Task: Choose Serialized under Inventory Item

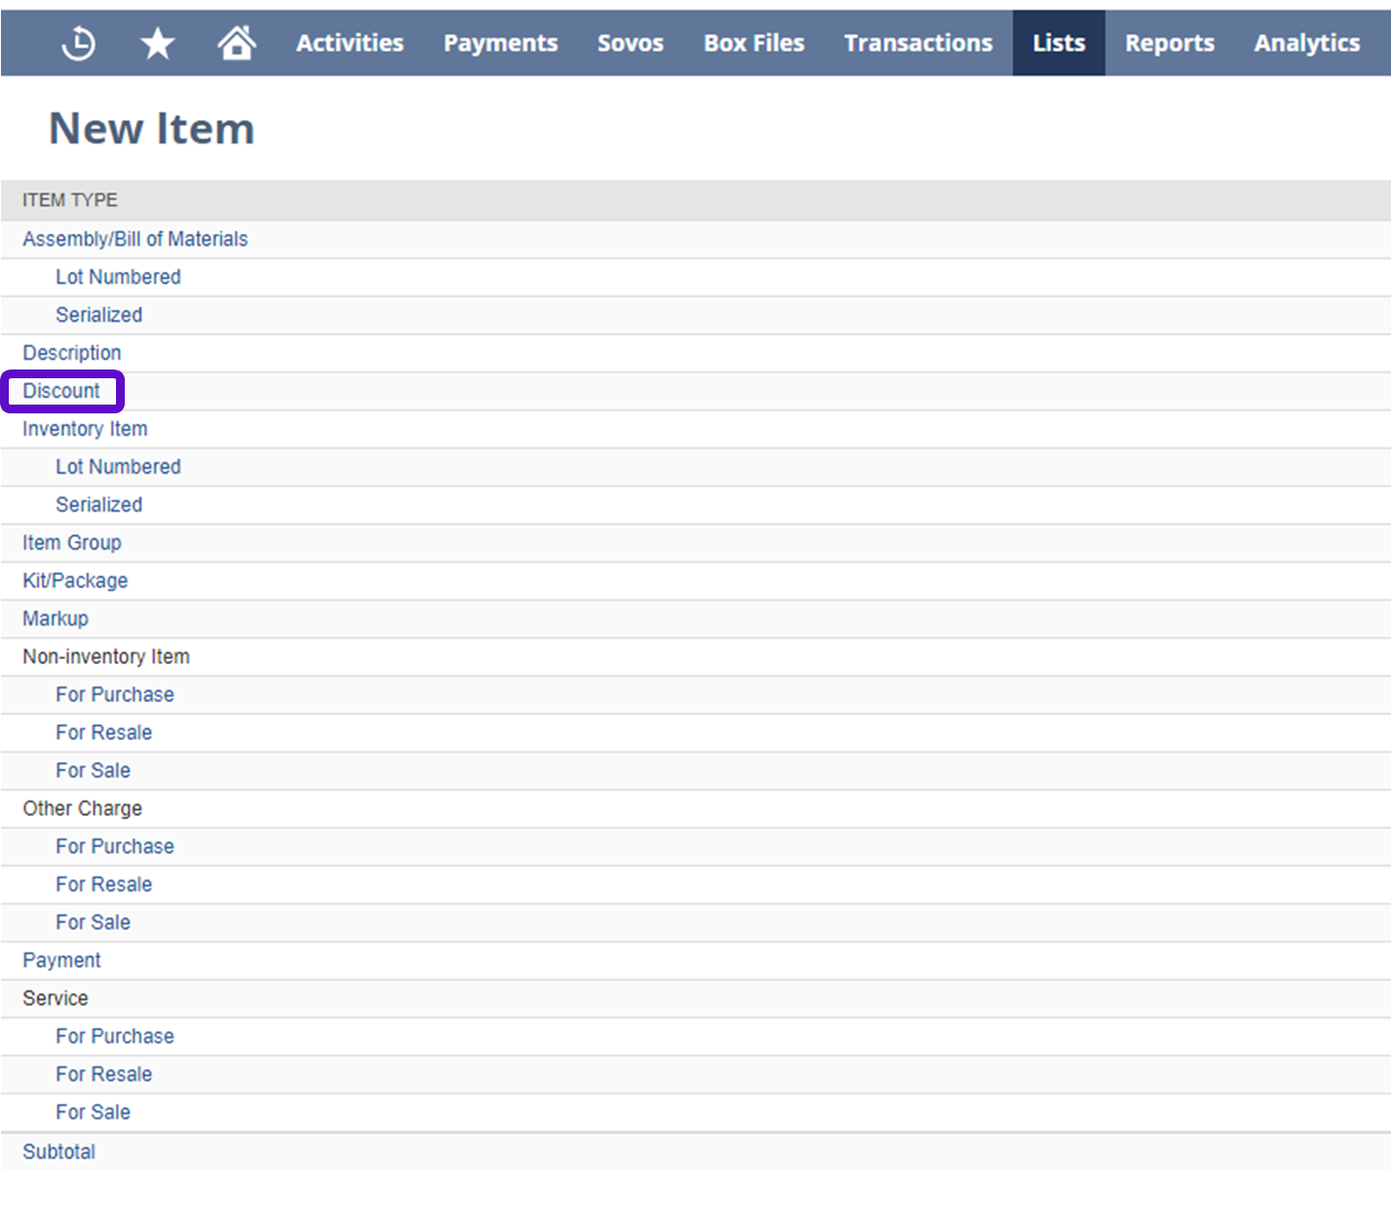Action: click(x=98, y=505)
